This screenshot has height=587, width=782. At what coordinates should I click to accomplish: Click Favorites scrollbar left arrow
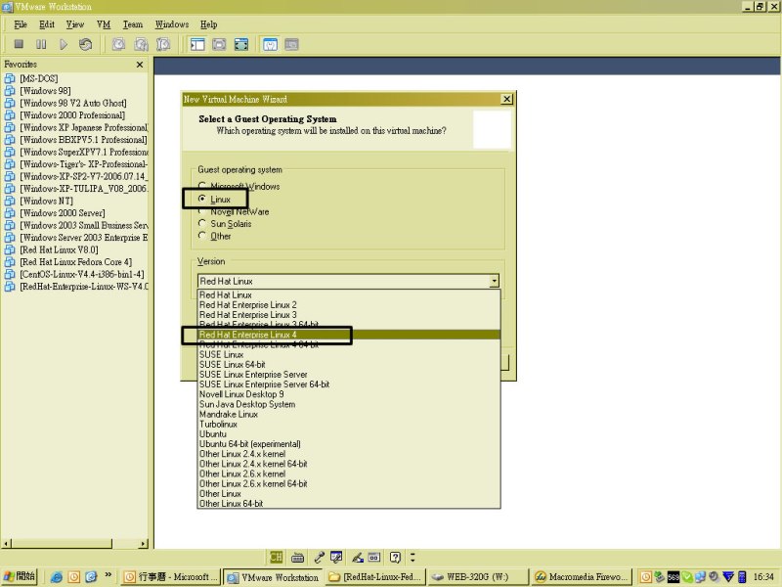click(x=6, y=544)
